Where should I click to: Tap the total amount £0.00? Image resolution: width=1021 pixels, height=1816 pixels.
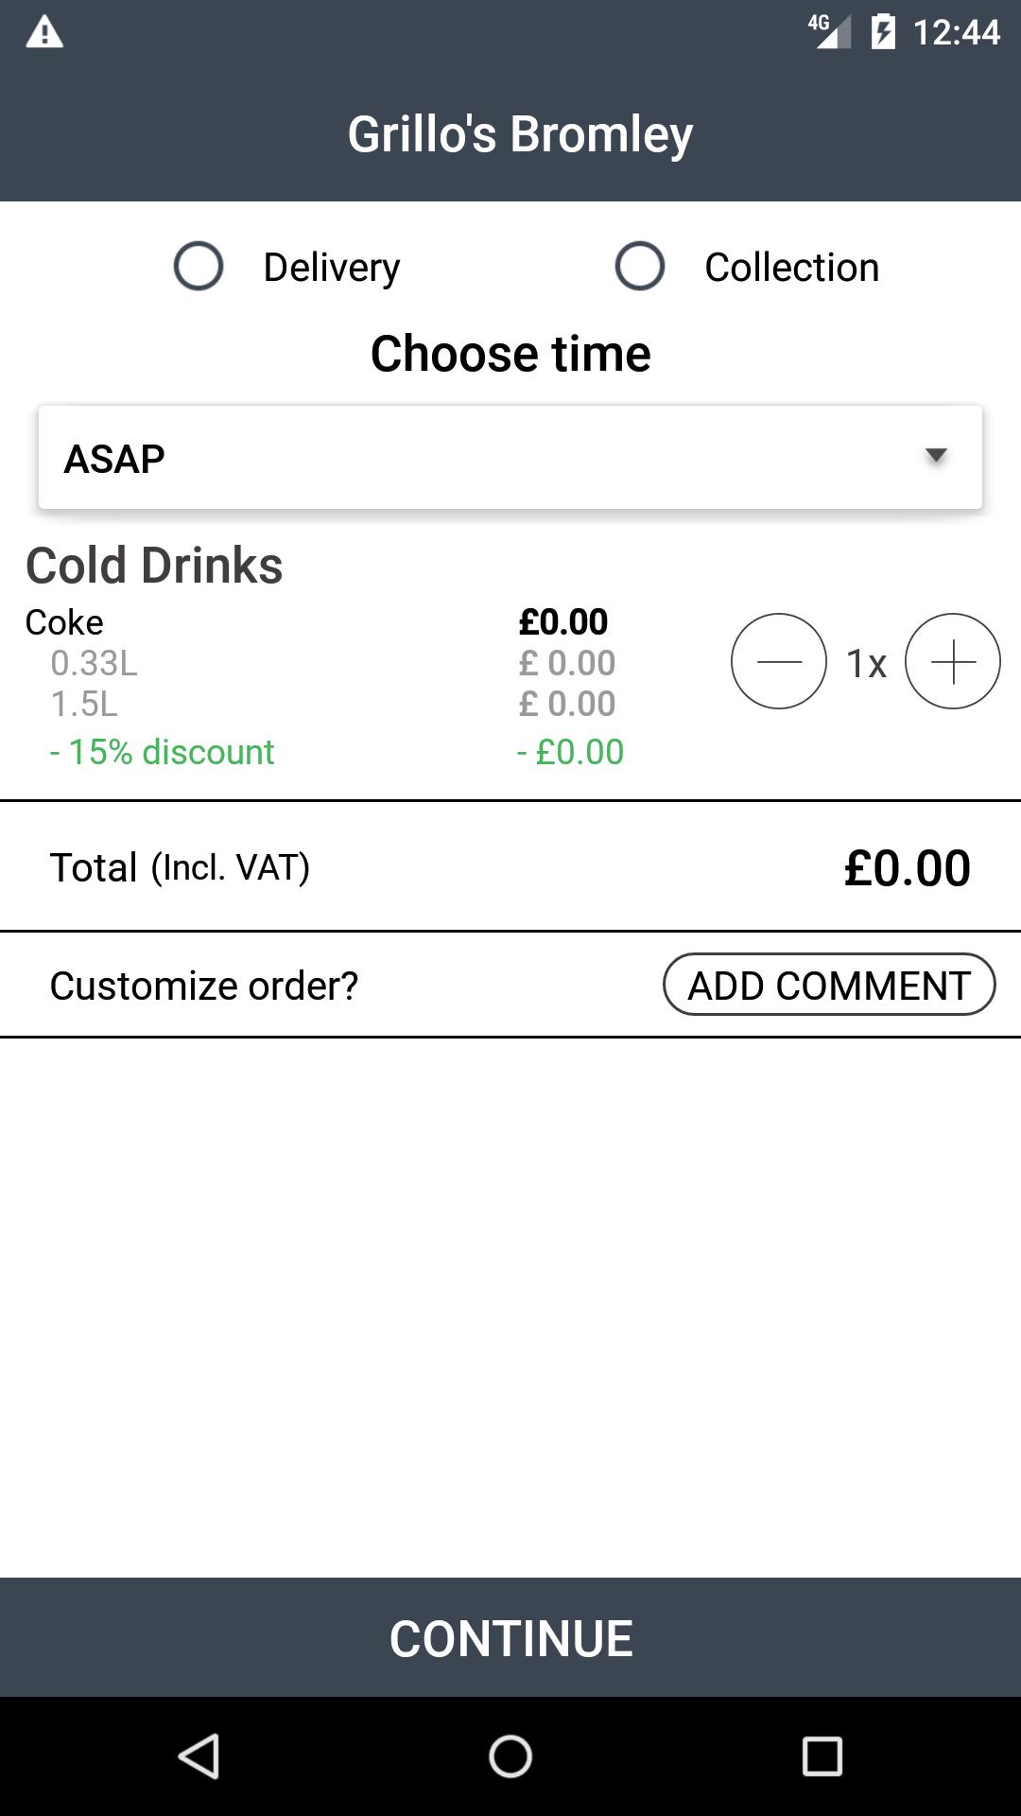point(907,867)
